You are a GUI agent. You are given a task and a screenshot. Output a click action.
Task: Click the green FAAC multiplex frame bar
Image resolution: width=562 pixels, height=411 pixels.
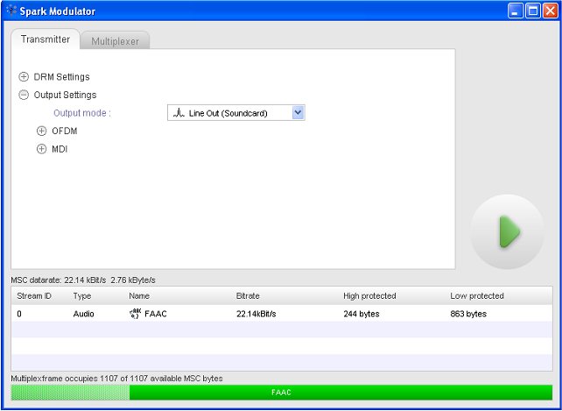click(340, 393)
